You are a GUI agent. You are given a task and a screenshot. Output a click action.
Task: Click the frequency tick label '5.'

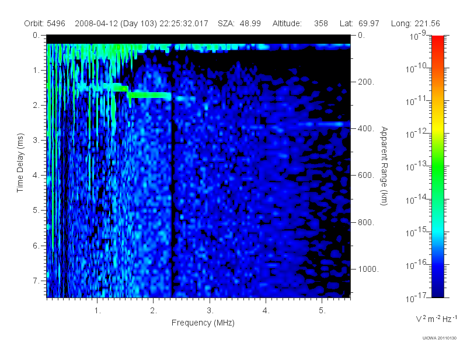click(322, 310)
